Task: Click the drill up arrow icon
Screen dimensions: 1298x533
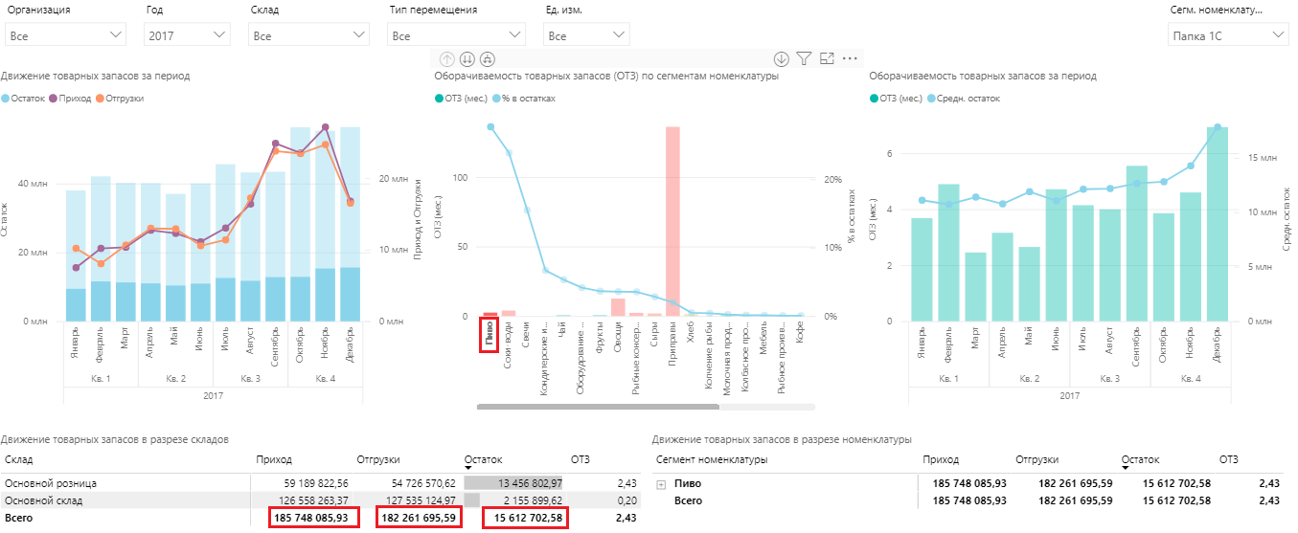Action: (x=447, y=58)
